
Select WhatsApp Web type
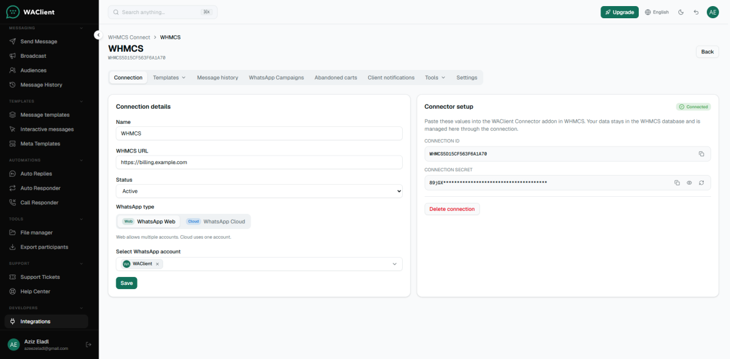coord(149,222)
